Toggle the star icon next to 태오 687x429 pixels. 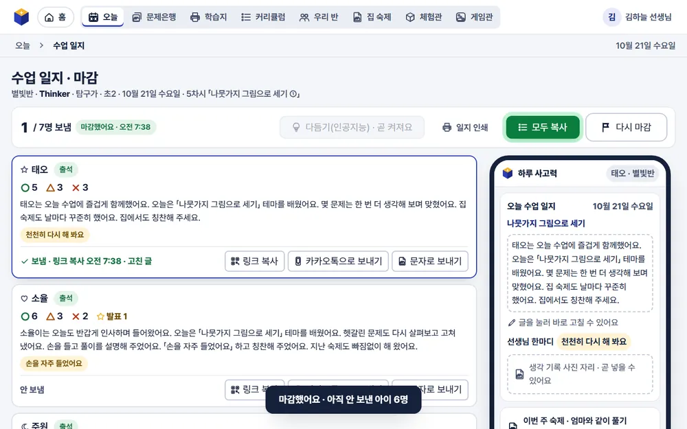pyautogui.click(x=24, y=170)
